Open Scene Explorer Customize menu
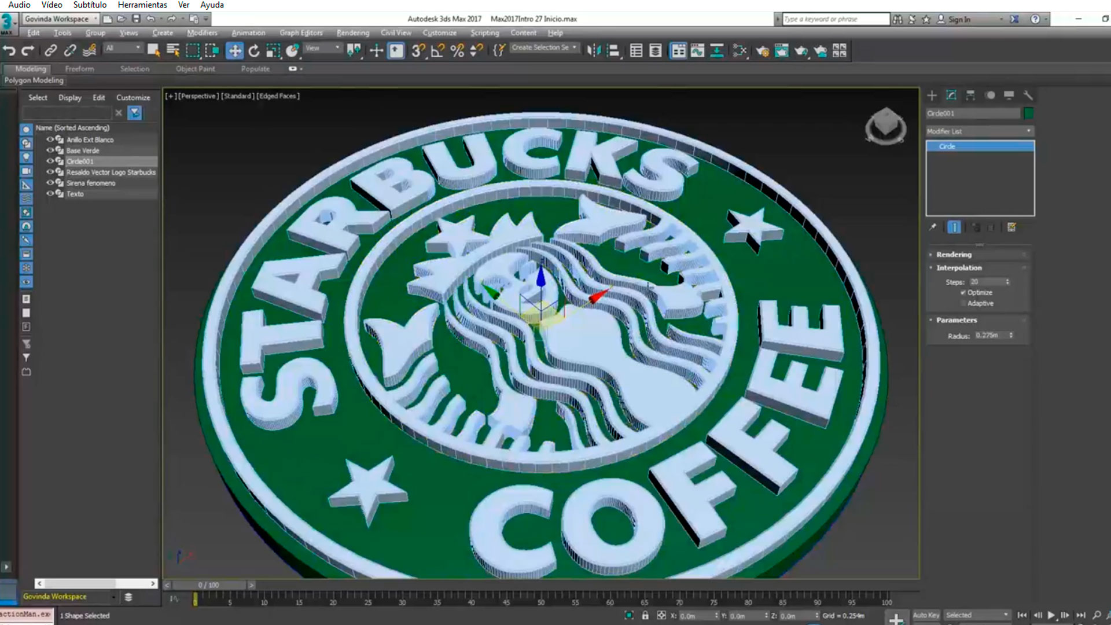 pos(133,98)
